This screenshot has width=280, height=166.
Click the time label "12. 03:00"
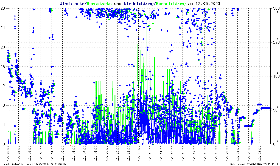pos(41,153)
